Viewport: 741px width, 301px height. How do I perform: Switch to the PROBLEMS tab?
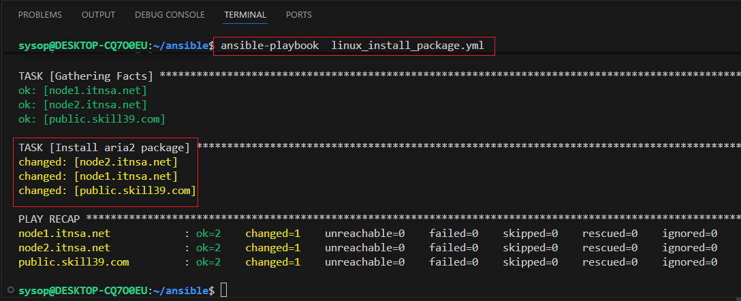[x=40, y=14]
